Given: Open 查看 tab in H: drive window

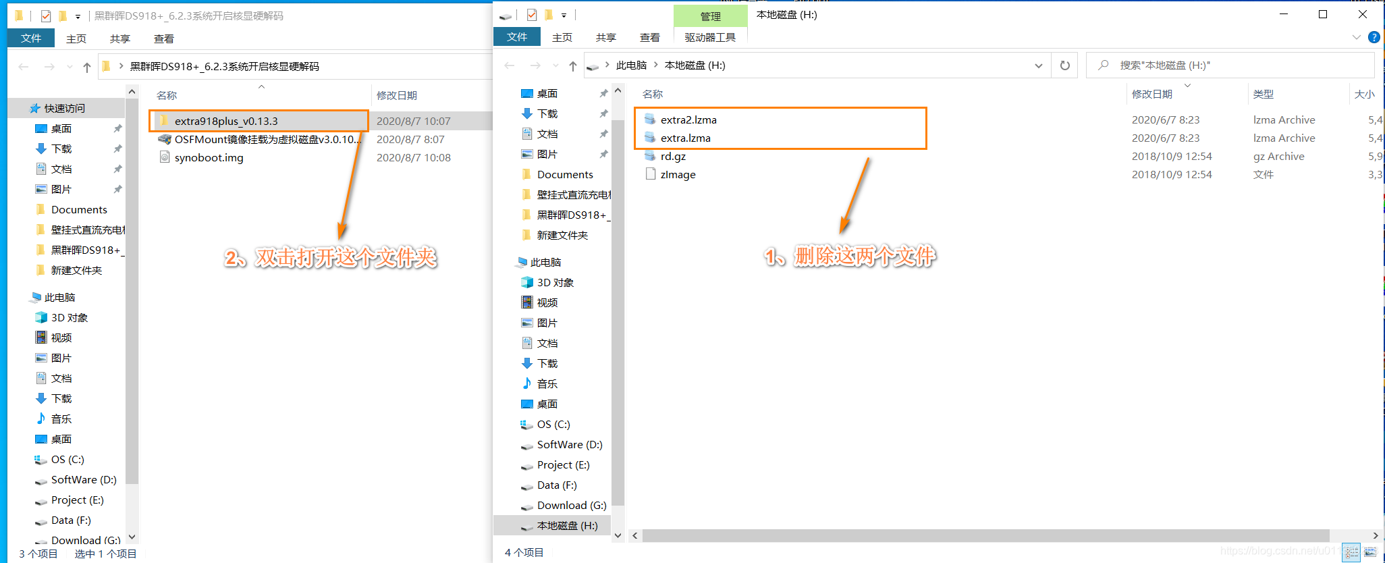Looking at the screenshot, I should click(650, 37).
